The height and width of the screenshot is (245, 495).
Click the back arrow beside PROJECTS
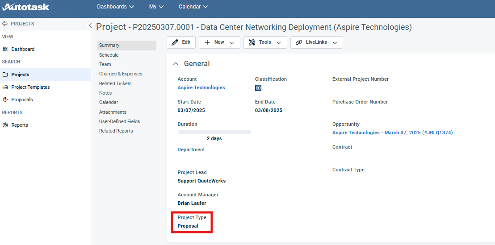5,24
